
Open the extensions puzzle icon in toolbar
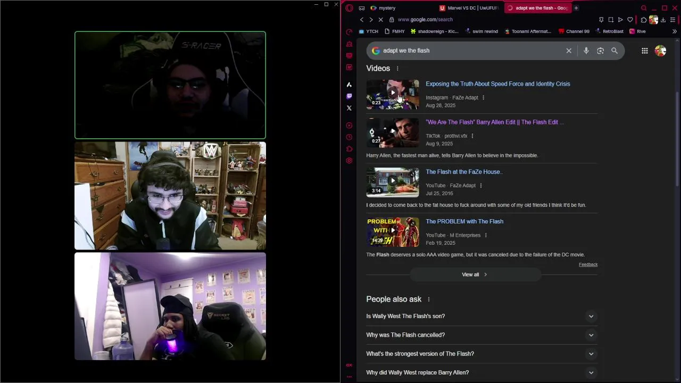tap(643, 20)
